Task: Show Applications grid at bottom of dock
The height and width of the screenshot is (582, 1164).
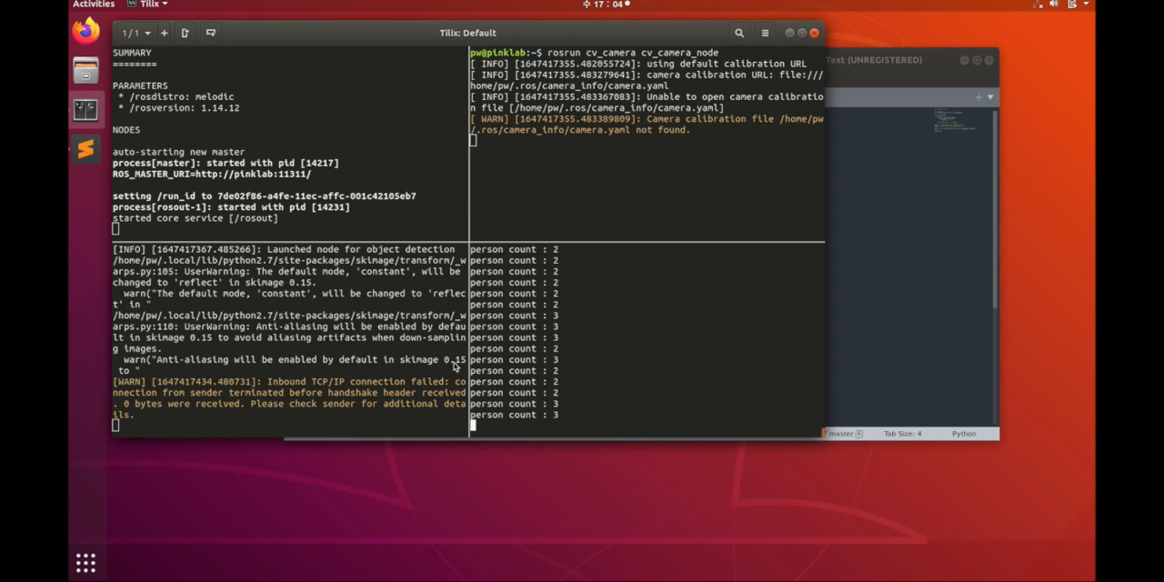Action: [85, 563]
